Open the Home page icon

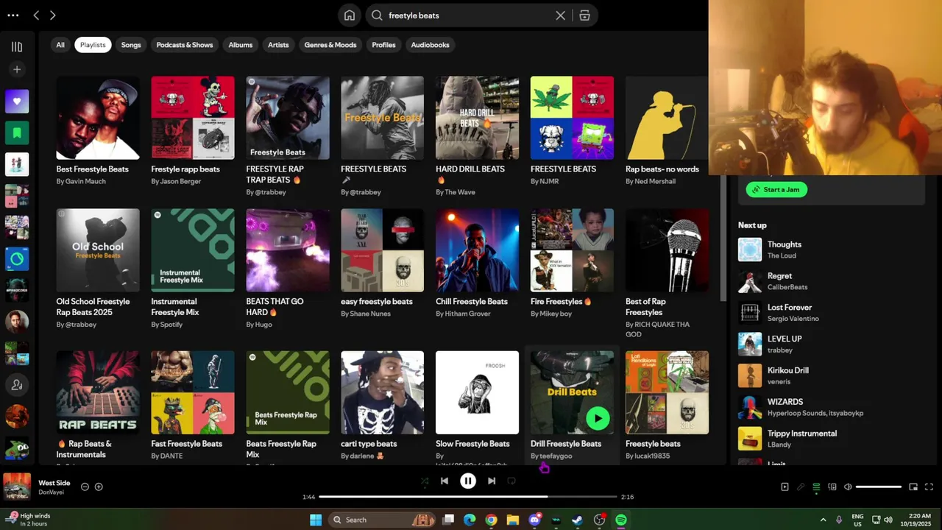pos(350,15)
